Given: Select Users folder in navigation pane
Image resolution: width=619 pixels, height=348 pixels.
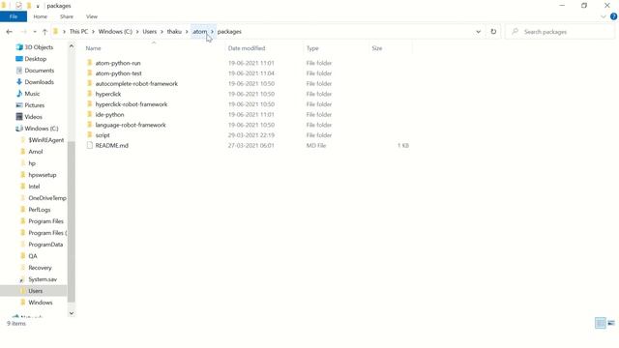Looking at the screenshot, I should tap(35, 291).
